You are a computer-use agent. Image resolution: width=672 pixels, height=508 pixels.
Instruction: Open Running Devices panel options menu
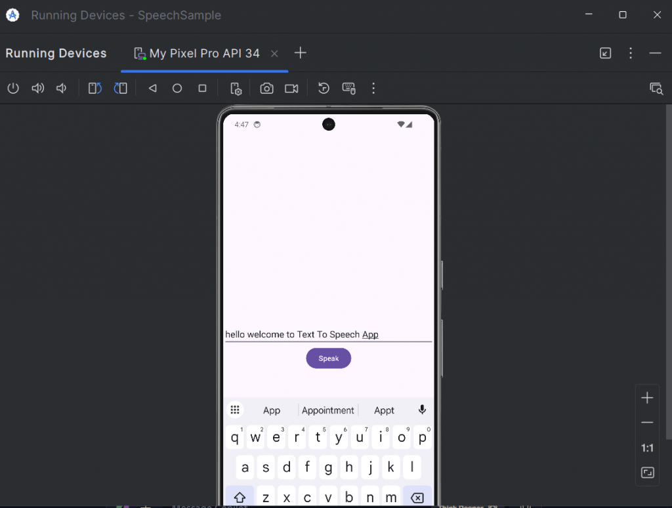tap(631, 53)
